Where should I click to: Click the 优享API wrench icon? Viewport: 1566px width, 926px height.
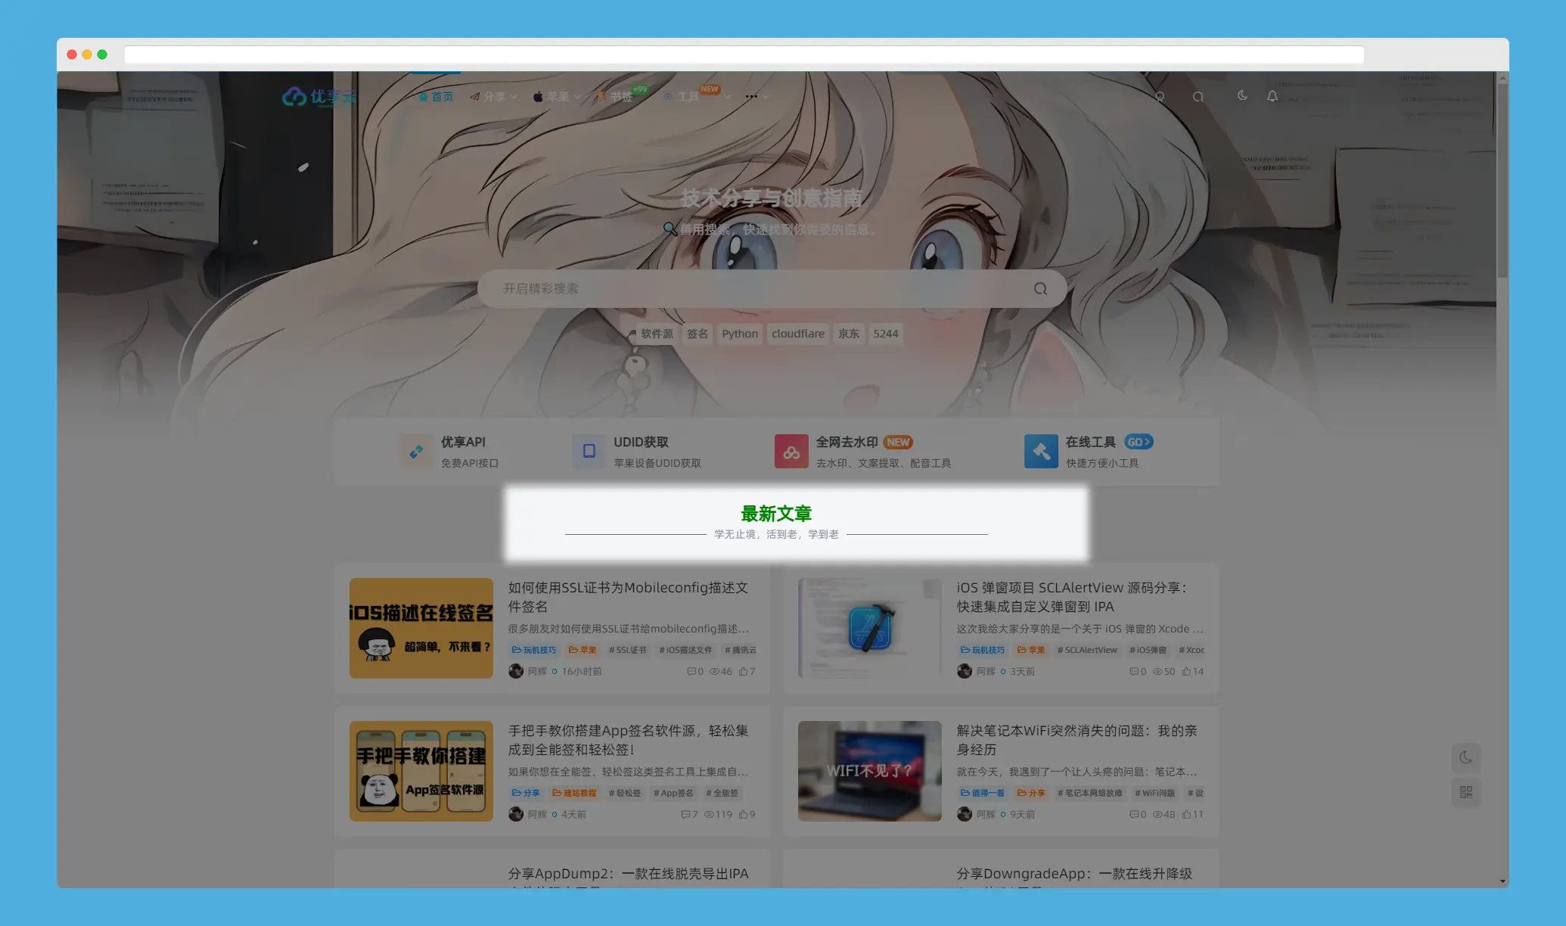(416, 452)
